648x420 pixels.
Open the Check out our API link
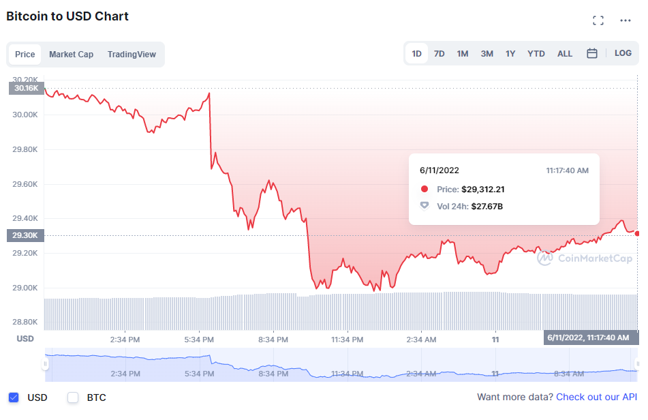click(596, 397)
